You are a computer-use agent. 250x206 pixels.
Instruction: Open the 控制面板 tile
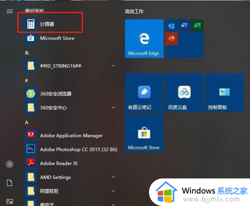coord(224,93)
